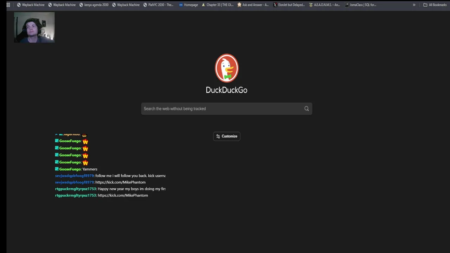450x253 pixels.
Task: Open the 'A.E.A.O.N.M.S.' bookmark
Action: tap(324, 5)
